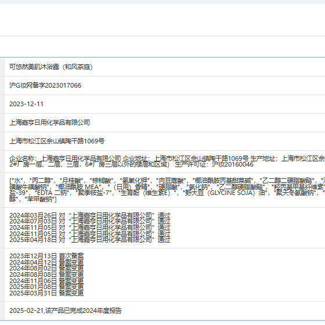325x325 pixels.
Task: Click the 2024年度报告 completion note
Action: (x=66, y=310)
